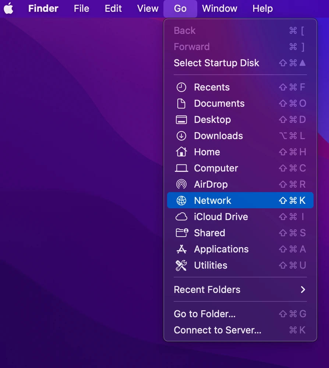Click the Applications A-shaped icon
329x368 pixels.
coord(181,249)
